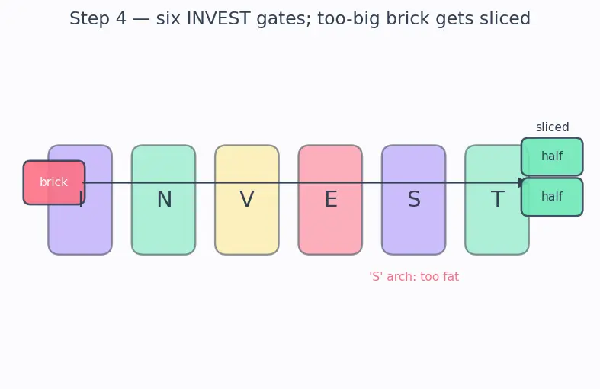Click the 'S' arch: too fat caption
This screenshot has width=600, height=389.
[414, 276]
